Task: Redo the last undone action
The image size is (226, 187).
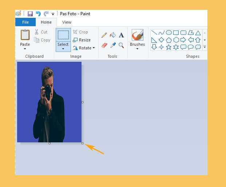Action: click(x=46, y=14)
